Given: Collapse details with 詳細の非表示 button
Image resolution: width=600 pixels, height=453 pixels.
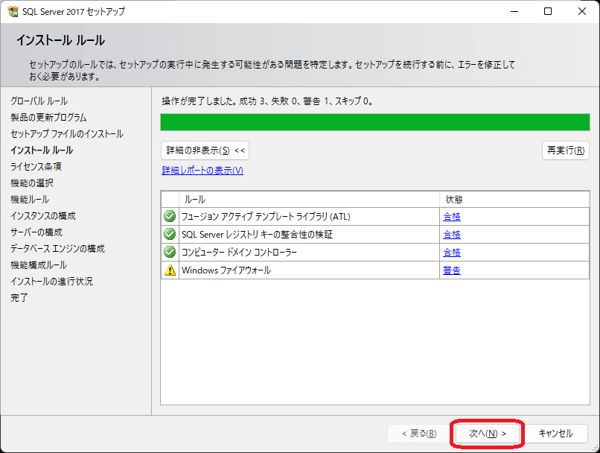Looking at the screenshot, I should click(205, 151).
